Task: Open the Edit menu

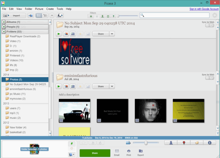Action: pyautogui.click(x=11, y=9)
